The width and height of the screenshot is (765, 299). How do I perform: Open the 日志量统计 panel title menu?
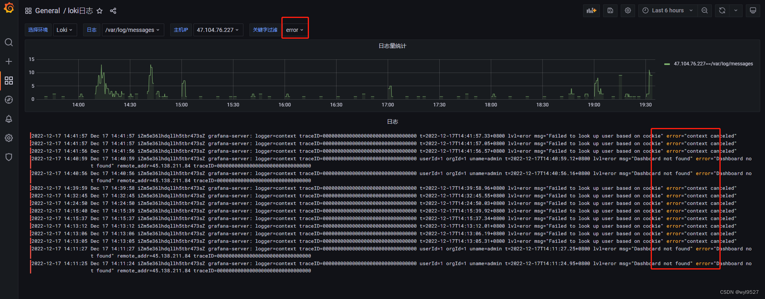pos(392,46)
